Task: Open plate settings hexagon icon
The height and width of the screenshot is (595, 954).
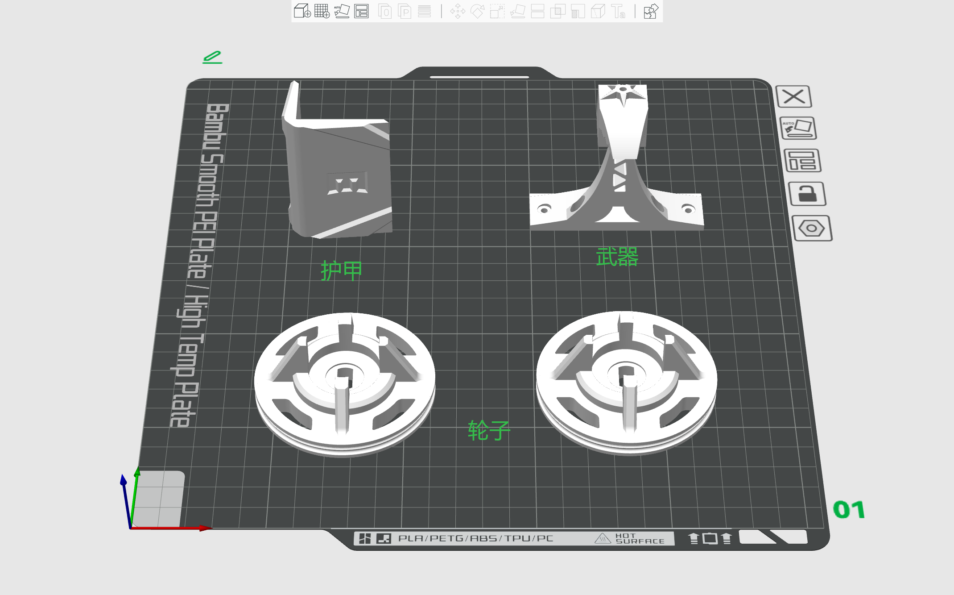Action: 812,229
